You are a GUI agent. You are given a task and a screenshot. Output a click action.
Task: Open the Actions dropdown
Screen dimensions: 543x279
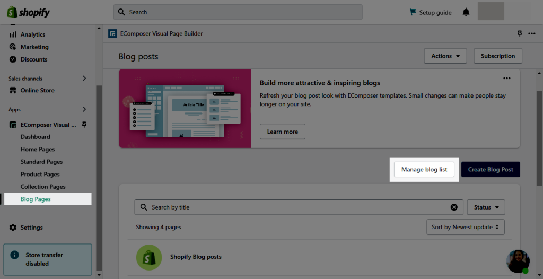coord(445,56)
